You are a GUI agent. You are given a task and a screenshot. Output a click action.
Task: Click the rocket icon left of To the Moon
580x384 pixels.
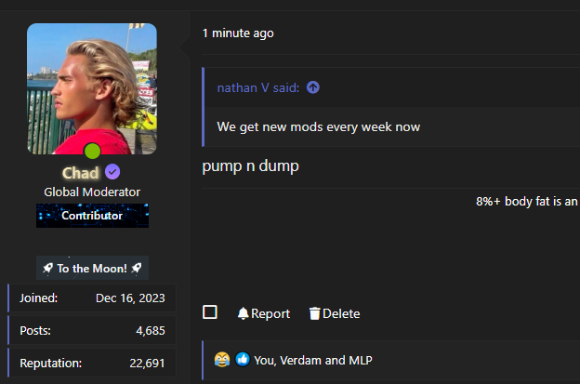pos(47,268)
